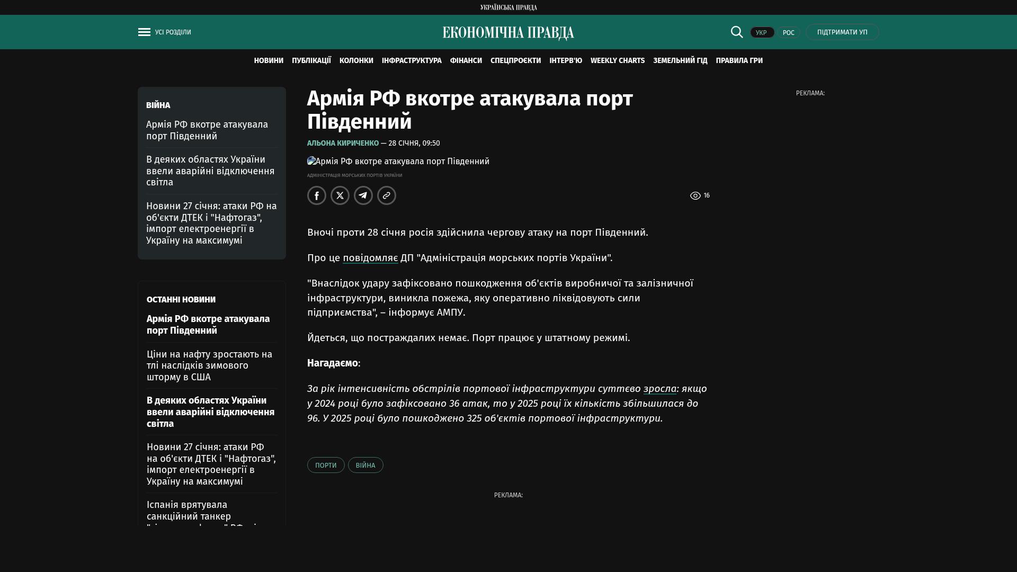This screenshot has height=572, width=1017.
Task: Click the Економічна правда logo
Action: coord(508,33)
